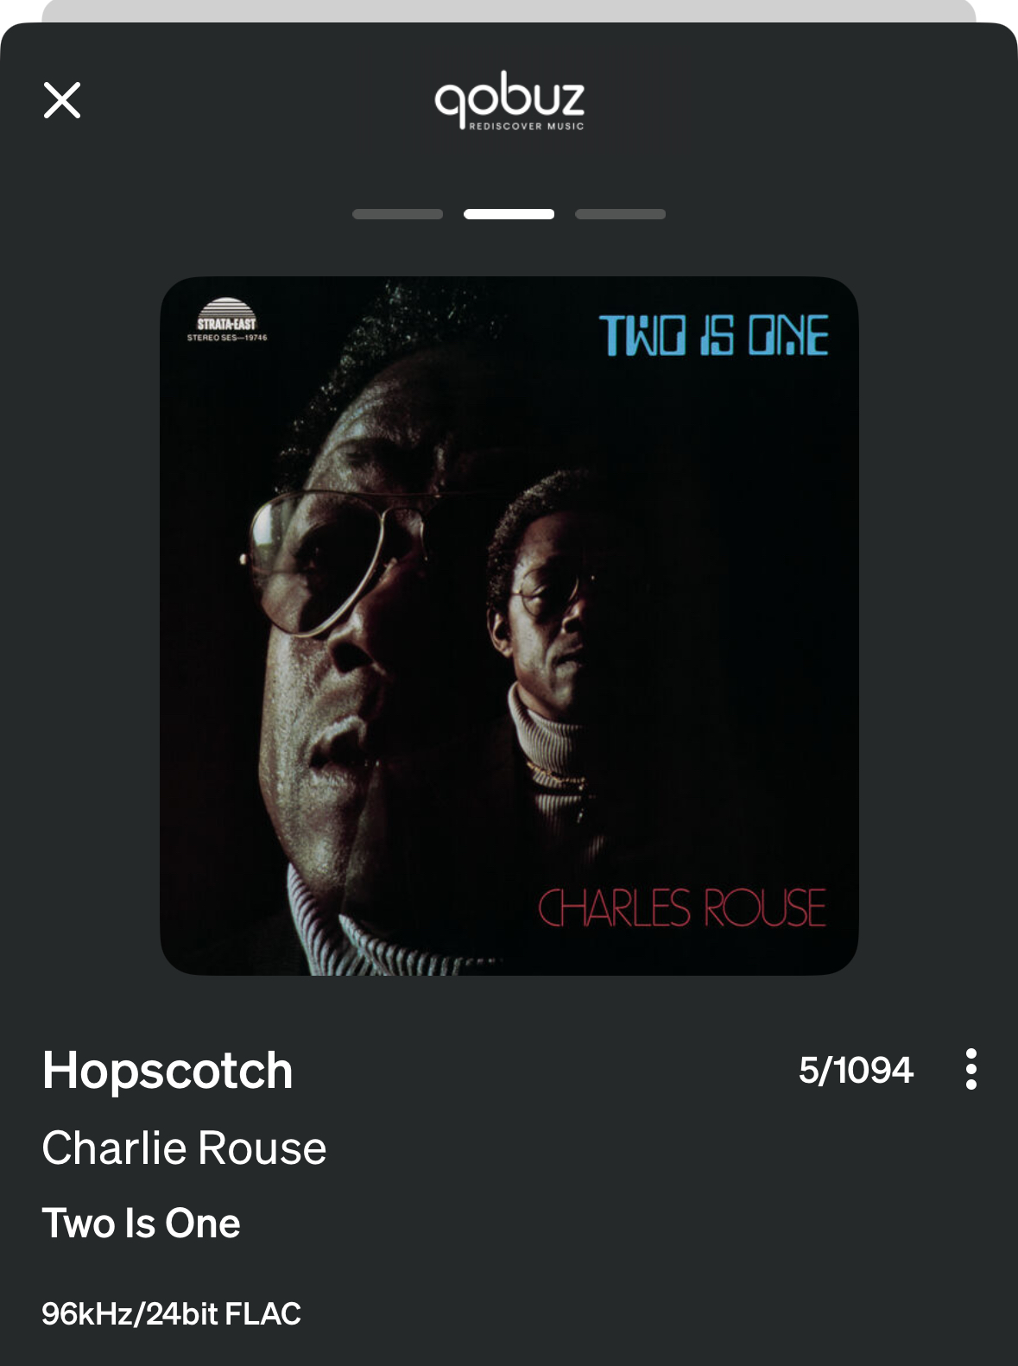
Task: Close the now playing screen
Action: [62, 100]
